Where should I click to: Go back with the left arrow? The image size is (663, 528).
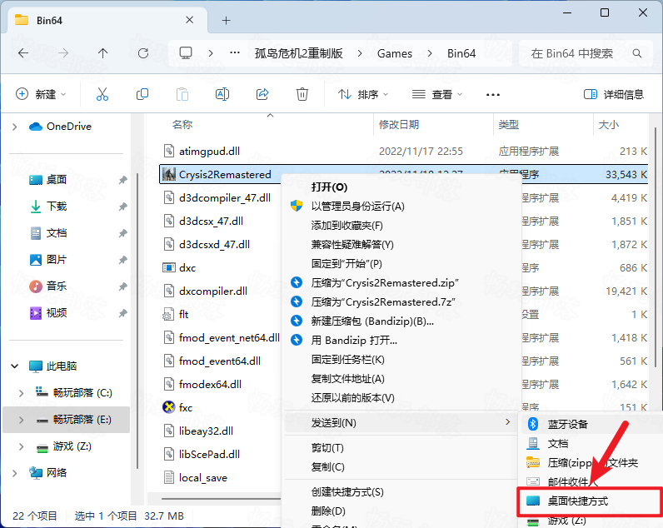pos(23,53)
